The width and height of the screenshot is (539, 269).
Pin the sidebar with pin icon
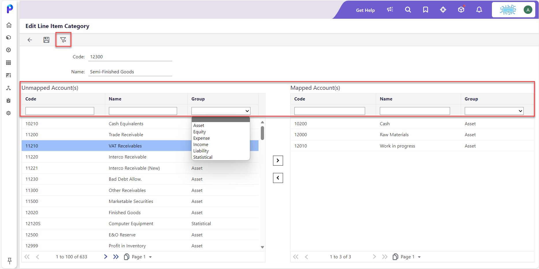click(10, 261)
